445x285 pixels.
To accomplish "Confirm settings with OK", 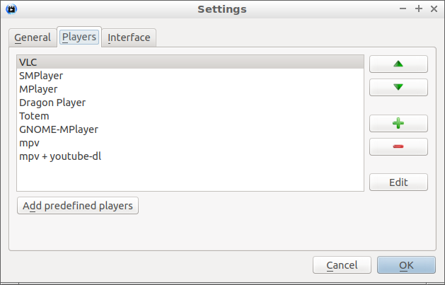I will point(406,265).
